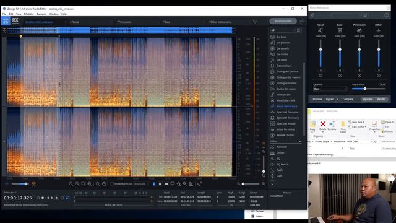Open the Spectral Repair module

tap(286, 124)
